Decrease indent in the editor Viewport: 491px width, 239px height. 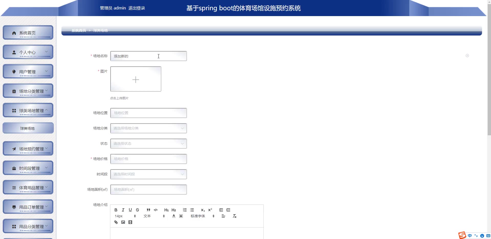point(221,210)
